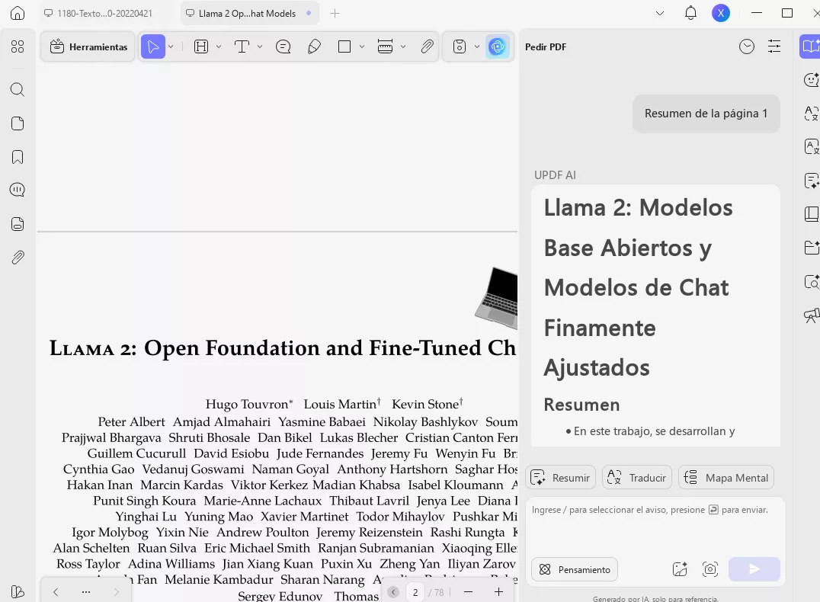Open AI chat settings sliders icon
This screenshot has height=602, width=820.
coord(774,46)
